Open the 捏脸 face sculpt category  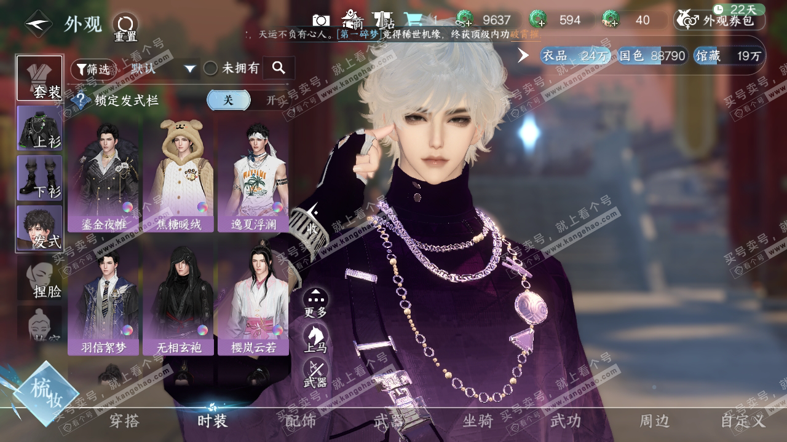40,277
